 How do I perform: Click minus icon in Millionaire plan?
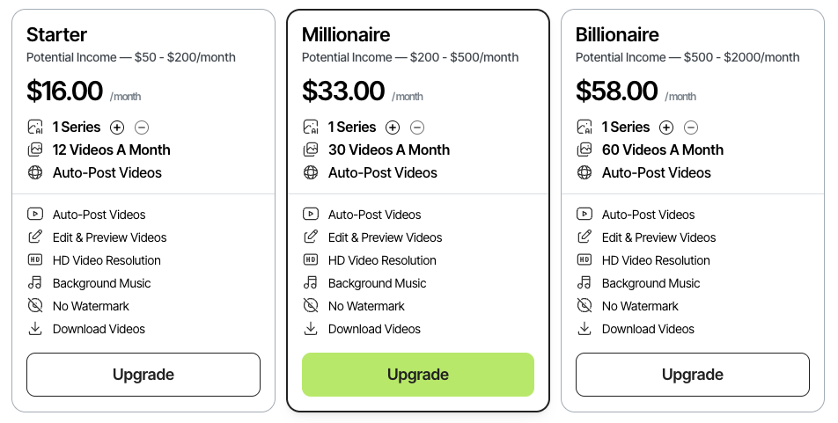point(417,128)
